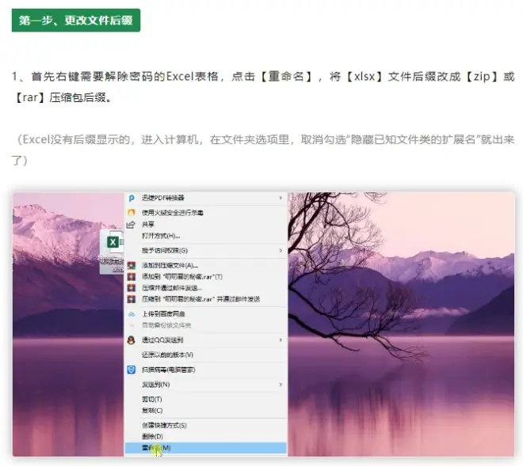Screen dimensions: 523x466
Task: Click the 火绒 antivirus scan icon
Action: 132,213
